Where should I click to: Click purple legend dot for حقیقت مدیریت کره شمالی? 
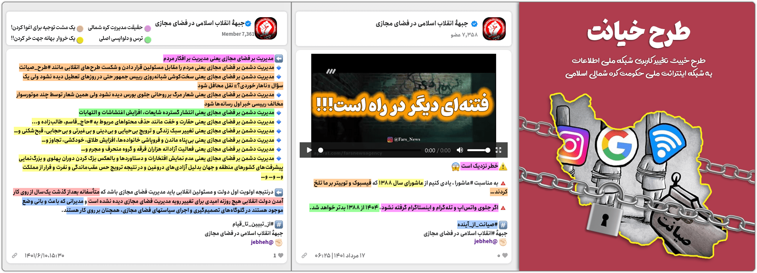148,28
